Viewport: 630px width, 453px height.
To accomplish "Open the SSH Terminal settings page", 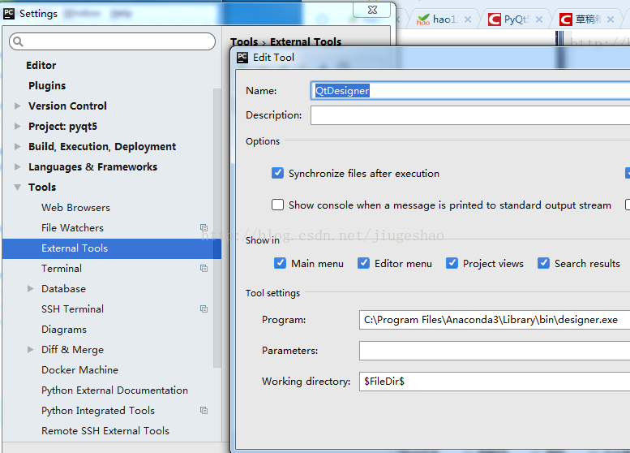I will click(72, 309).
